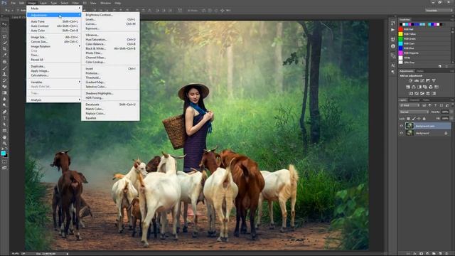This screenshot has height=256, width=455.
Task: Toggle filter for type layers
Action: tap(435, 105)
